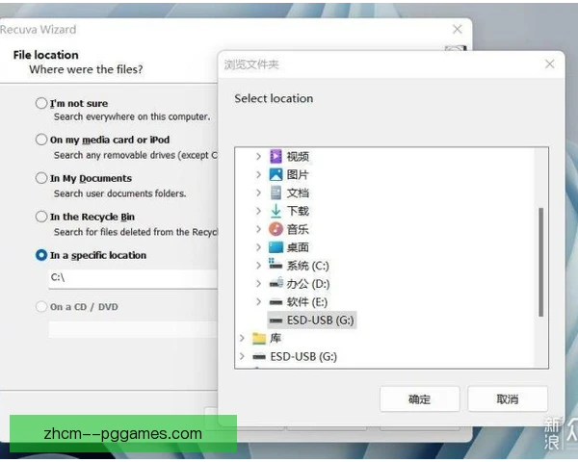Select "In a specific location" radio button

click(41, 255)
